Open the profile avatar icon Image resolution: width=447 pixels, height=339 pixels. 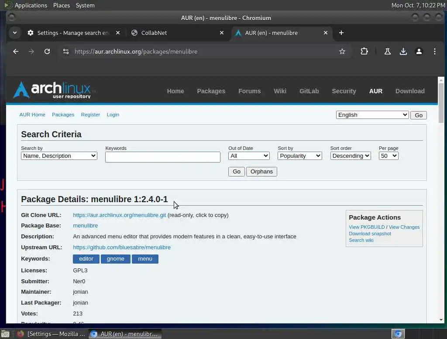point(419,51)
